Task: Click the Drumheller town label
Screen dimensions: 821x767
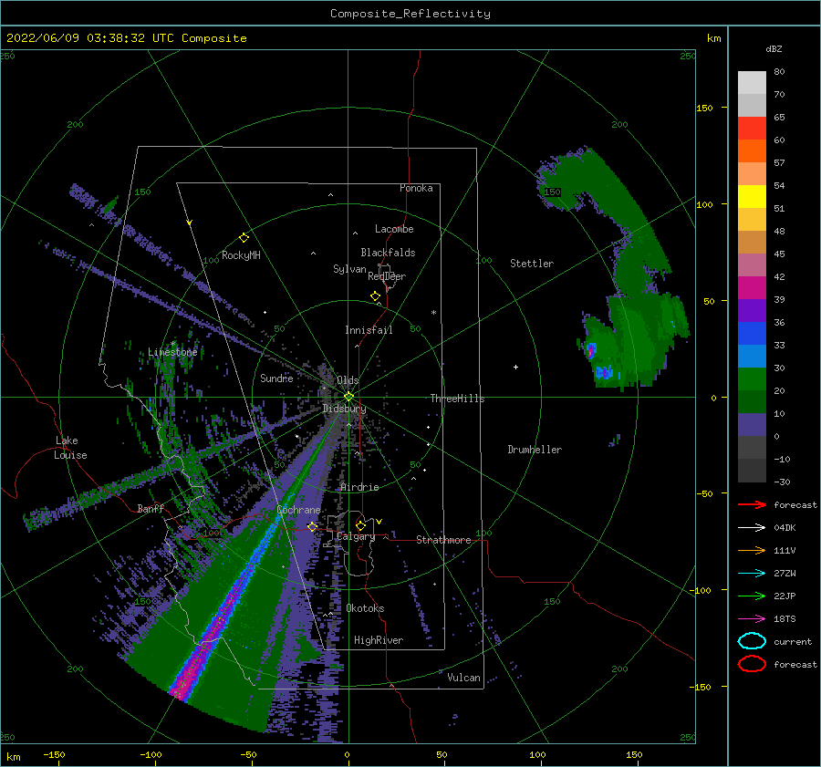Action: point(535,450)
